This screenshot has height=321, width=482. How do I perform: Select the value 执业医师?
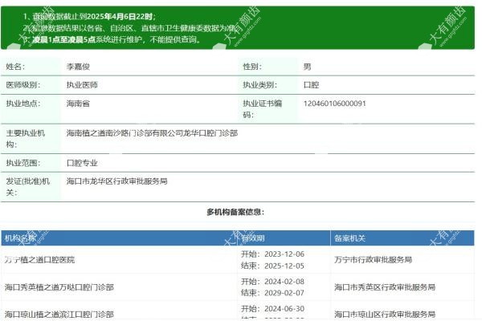82,85
